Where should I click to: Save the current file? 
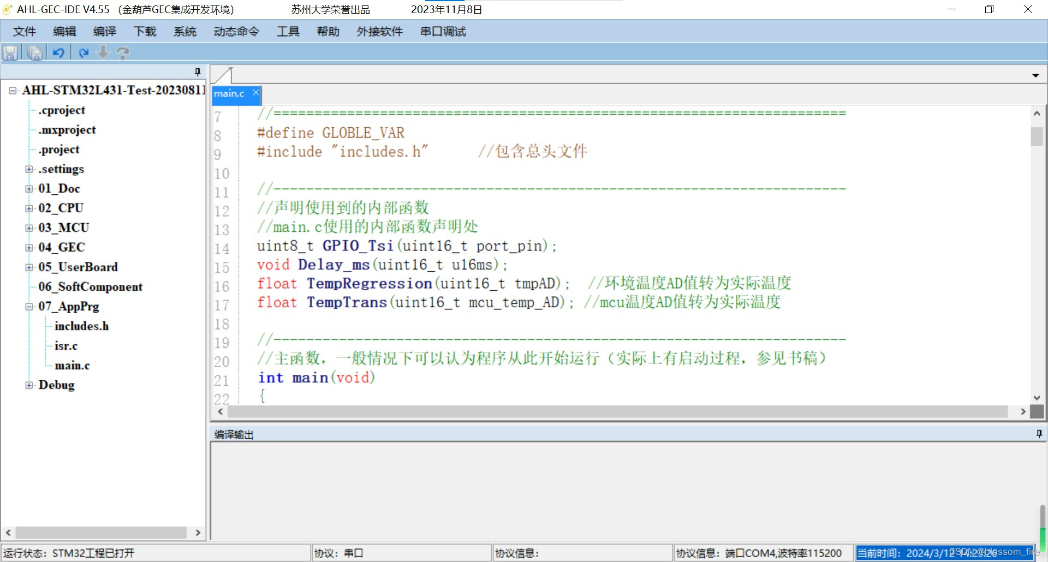10,52
